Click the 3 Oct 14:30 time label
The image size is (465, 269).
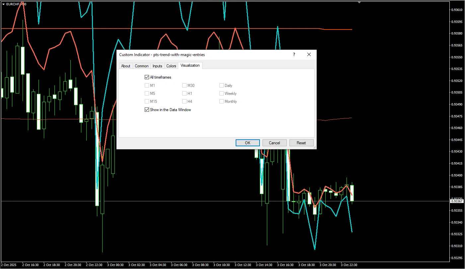click(264, 265)
